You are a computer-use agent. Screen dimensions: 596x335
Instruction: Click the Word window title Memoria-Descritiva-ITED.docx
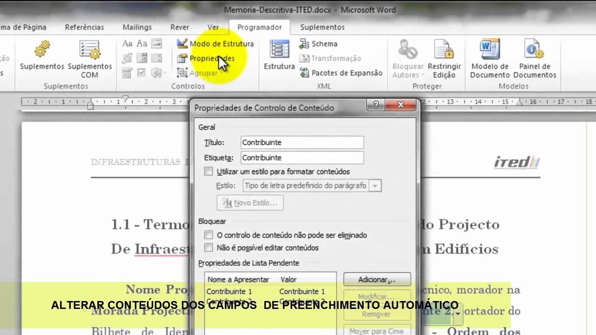tap(310, 10)
